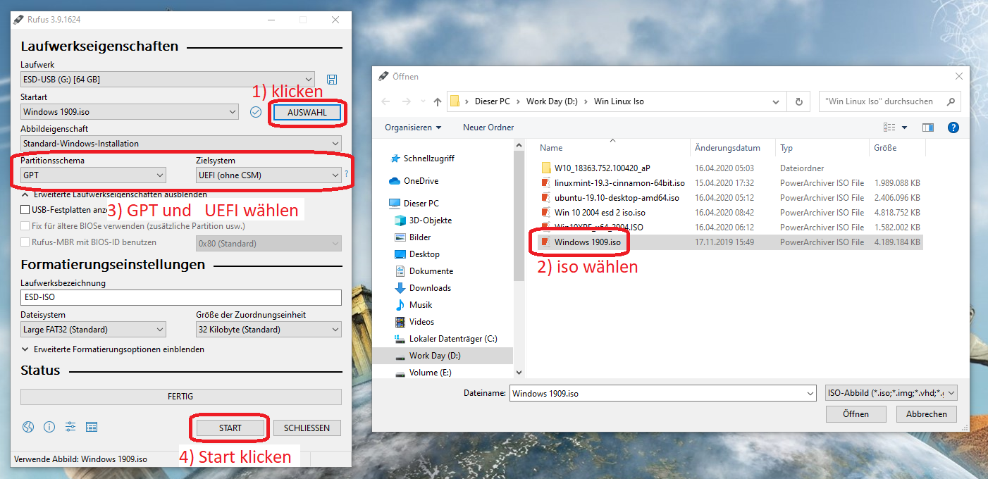Click the Musik note icon in sidebar
988x479 pixels.
coord(400,305)
